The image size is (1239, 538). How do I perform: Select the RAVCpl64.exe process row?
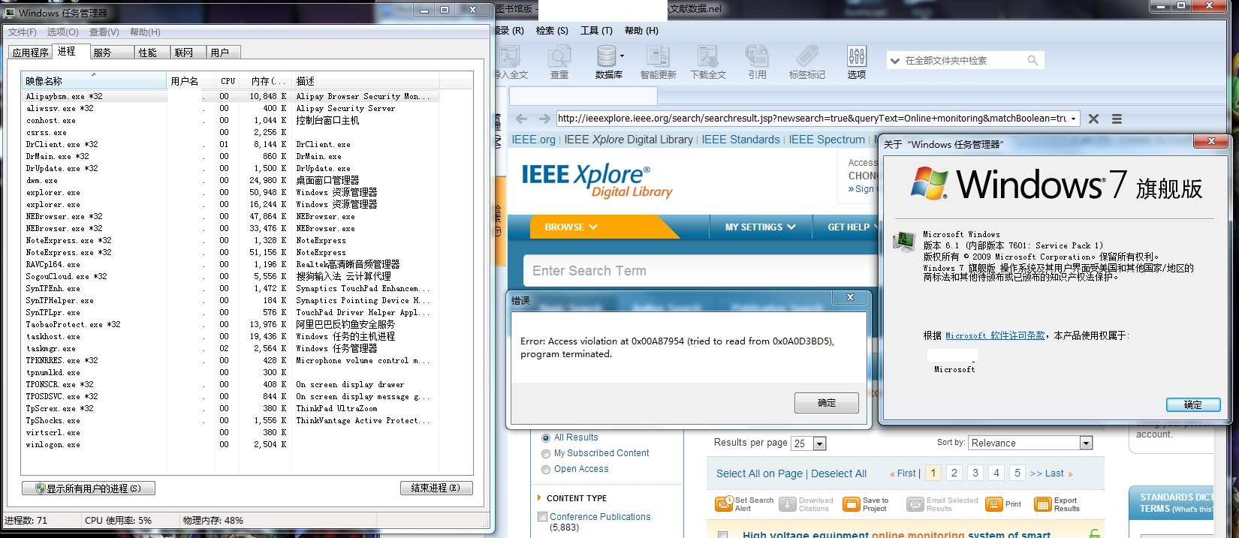[x=230, y=264]
